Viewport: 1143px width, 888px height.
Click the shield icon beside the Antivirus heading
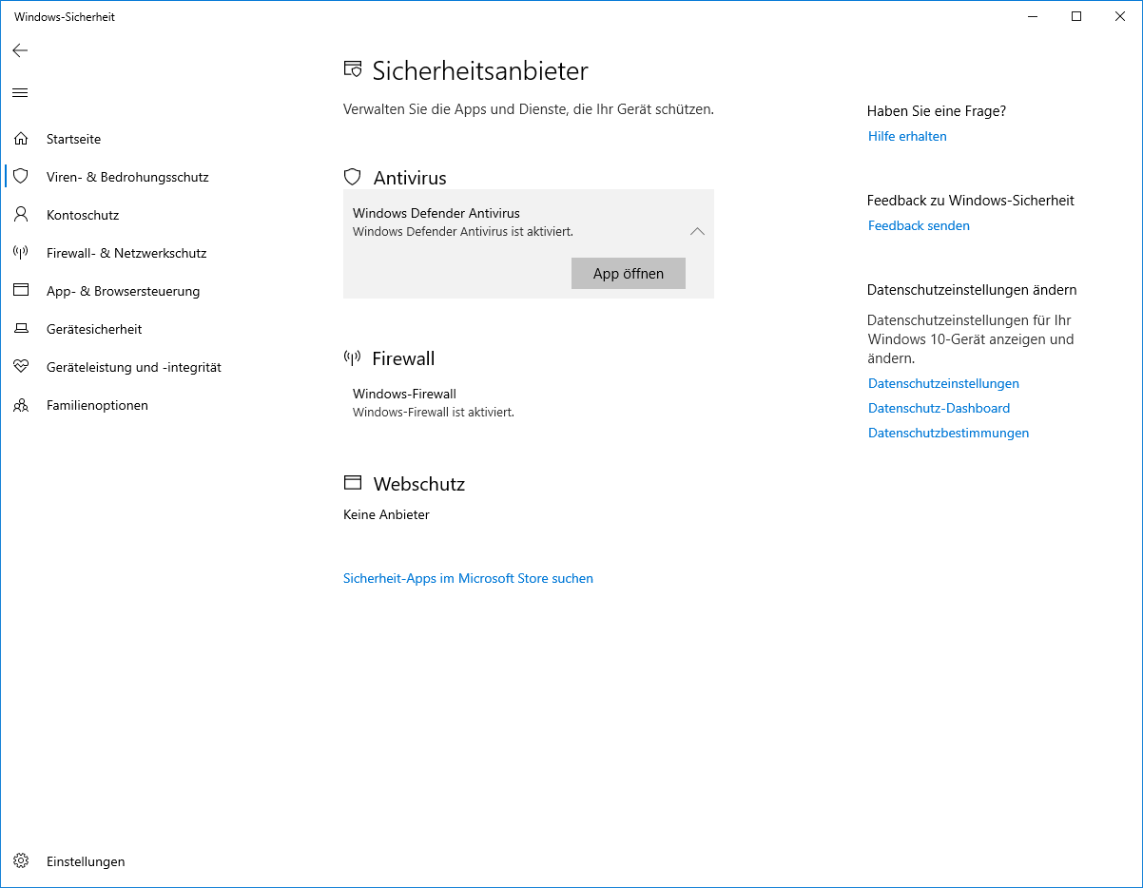[x=353, y=177]
